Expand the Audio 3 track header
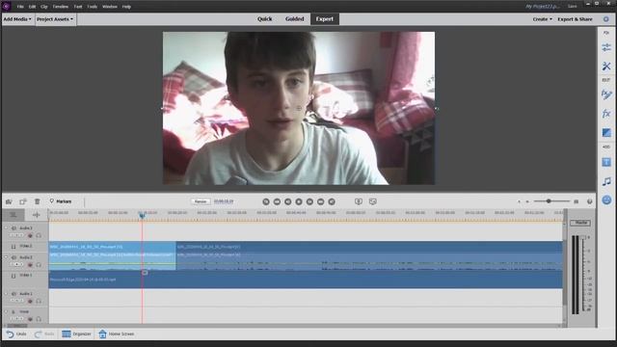617x347 pixels. (6, 227)
